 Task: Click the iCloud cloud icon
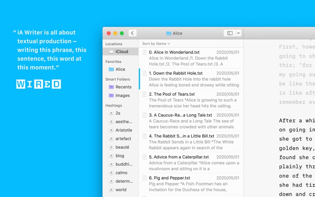[111, 52]
